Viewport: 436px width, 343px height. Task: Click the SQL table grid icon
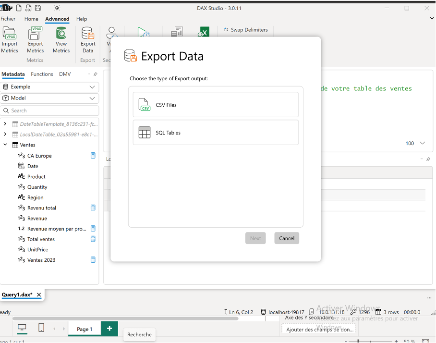[x=145, y=133]
